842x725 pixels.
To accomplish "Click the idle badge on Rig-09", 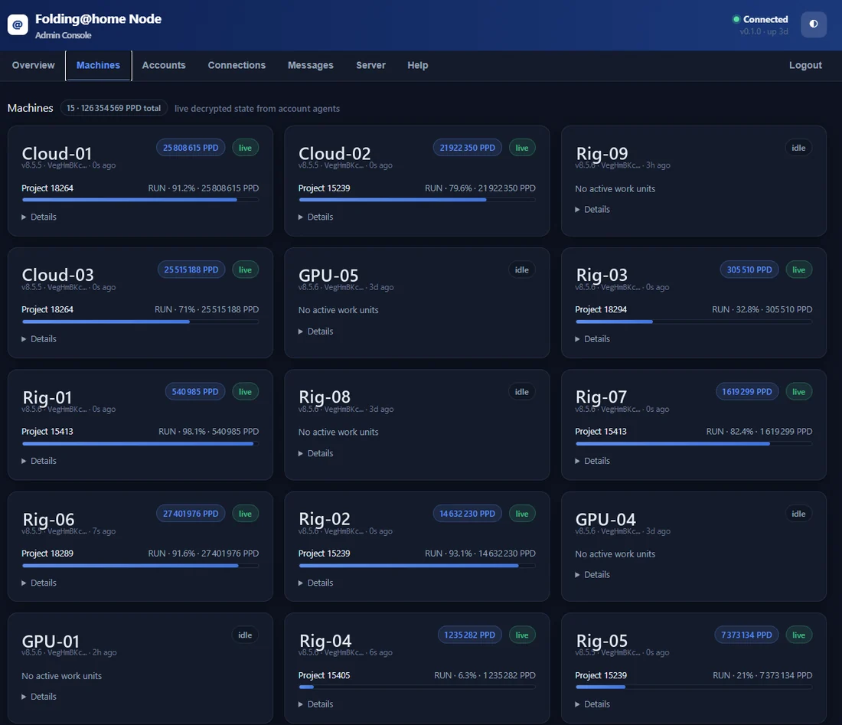I will pos(798,148).
